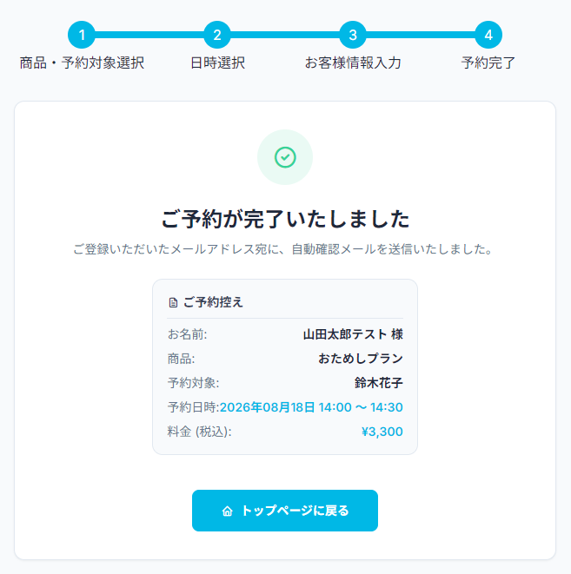Click the おためしプラン product value
The width and height of the screenshot is (571, 574).
coord(361,359)
